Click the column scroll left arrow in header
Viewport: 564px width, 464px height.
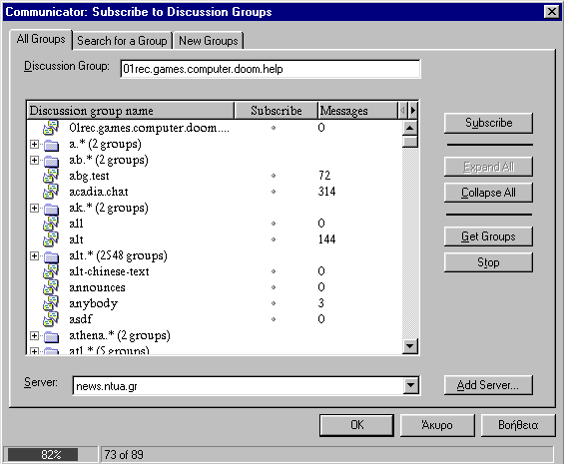pyautogui.click(x=403, y=110)
